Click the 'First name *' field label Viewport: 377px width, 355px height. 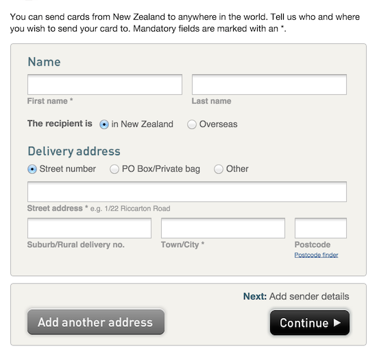click(50, 101)
